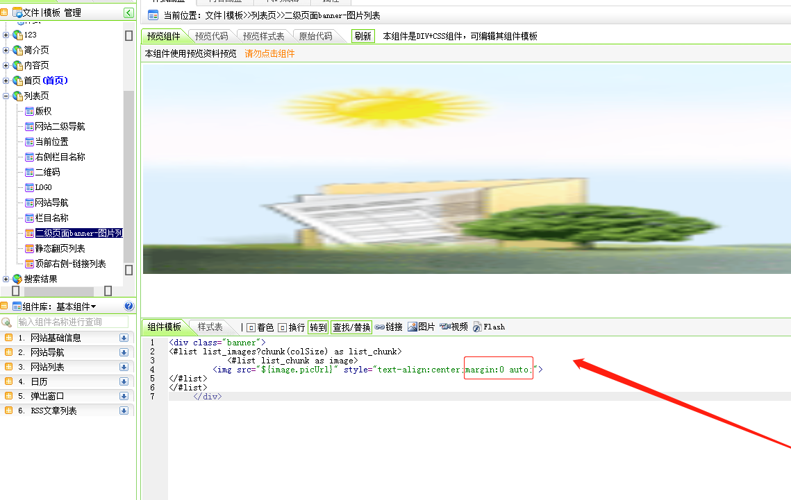Toggle the 换行 word wrap checkbox
Screen dimensions: 791x500
pyautogui.click(x=282, y=327)
